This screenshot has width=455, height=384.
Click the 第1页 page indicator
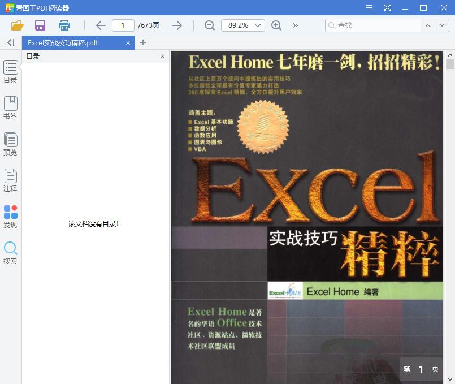(421, 369)
